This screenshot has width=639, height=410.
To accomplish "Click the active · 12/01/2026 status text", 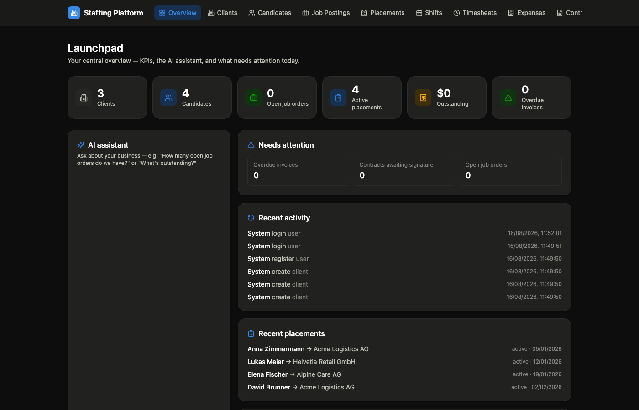I will coord(537,362).
